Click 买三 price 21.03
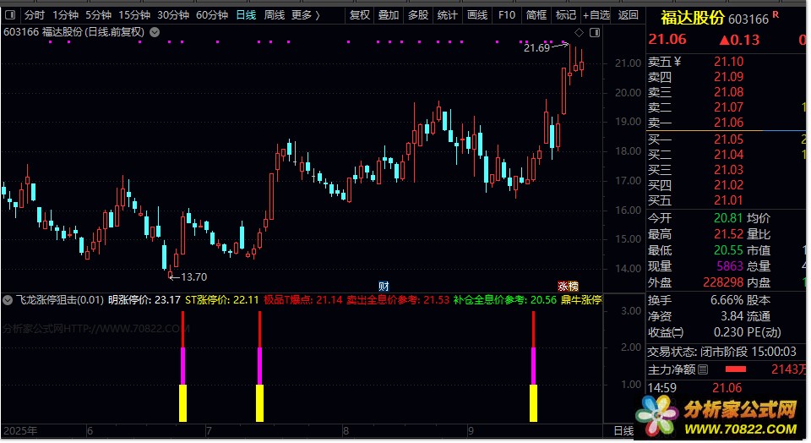Viewport: 811px width, 443px height. (x=728, y=170)
